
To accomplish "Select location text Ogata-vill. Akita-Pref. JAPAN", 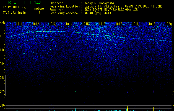I will 108,6.
